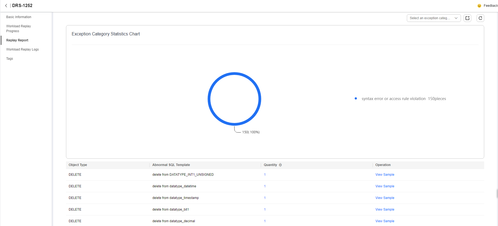Select 'delete from datatype_bit1' template text

click(x=171, y=210)
